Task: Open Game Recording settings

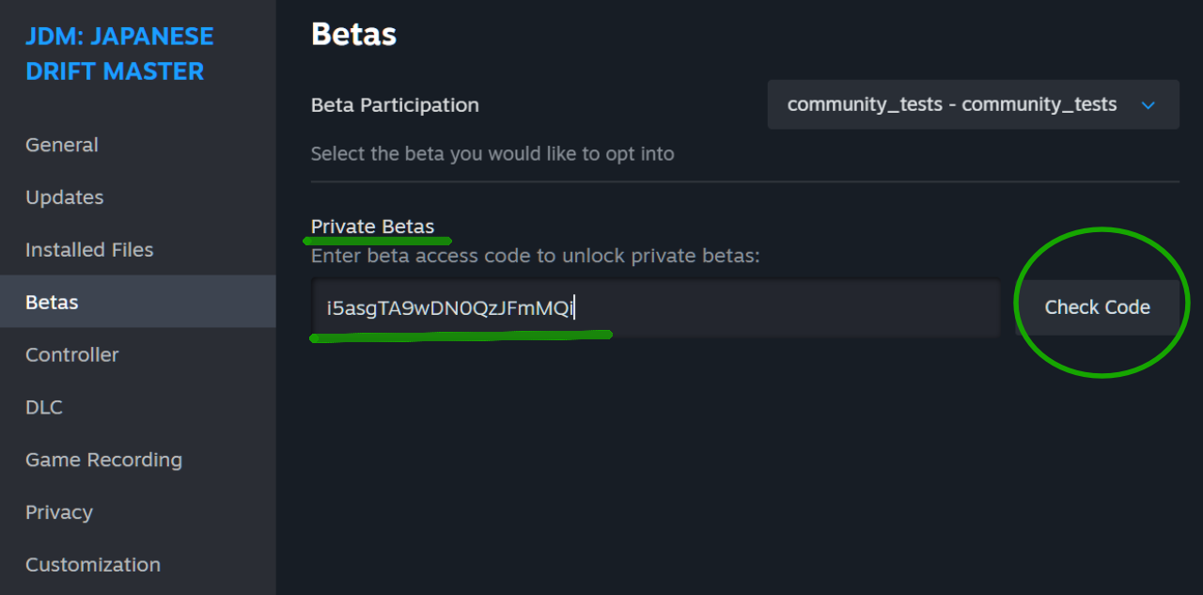Action: [103, 460]
